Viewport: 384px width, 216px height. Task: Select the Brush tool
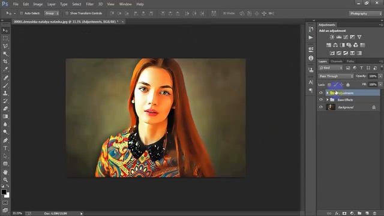pyautogui.click(x=5, y=85)
